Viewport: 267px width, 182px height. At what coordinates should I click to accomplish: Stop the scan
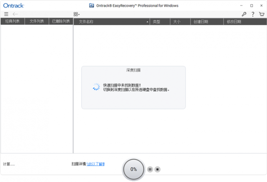tap(157, 169)
